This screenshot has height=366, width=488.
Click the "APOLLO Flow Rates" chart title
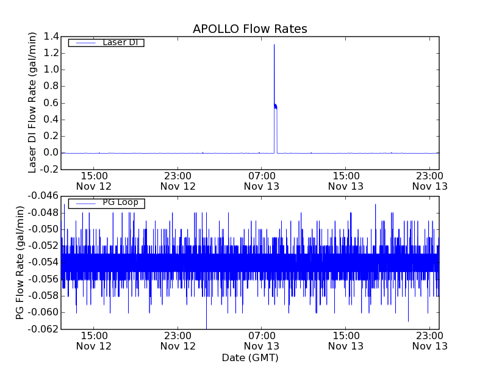pyautogui.click(x=249, y=29)
